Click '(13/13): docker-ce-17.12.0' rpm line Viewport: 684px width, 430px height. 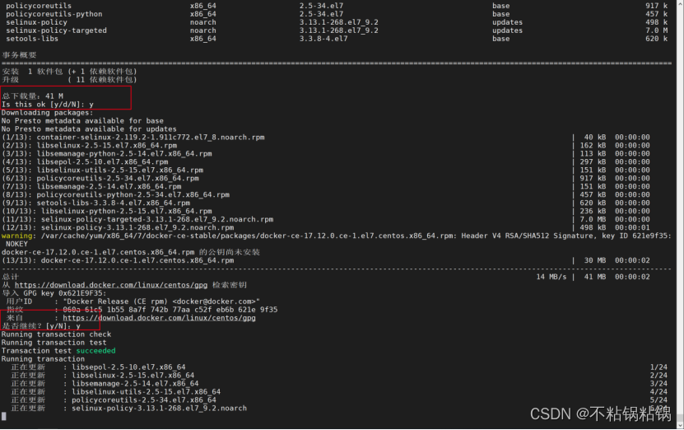tap(118, 260)
